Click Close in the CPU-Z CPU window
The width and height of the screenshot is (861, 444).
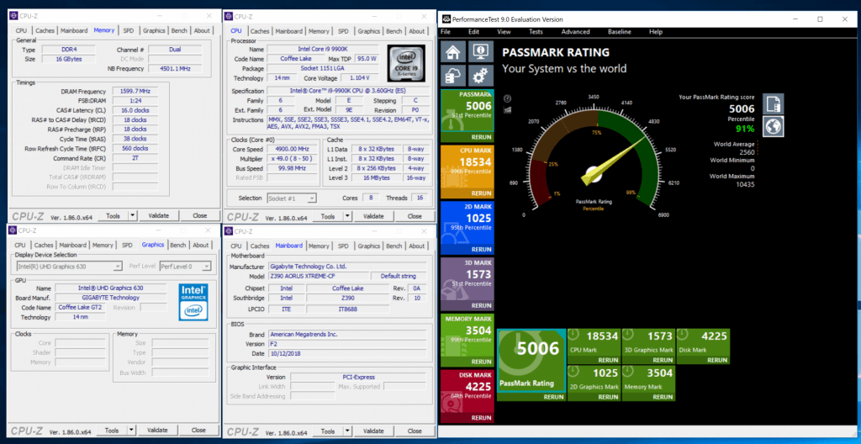pyautogui.click(x=415, y=216)
